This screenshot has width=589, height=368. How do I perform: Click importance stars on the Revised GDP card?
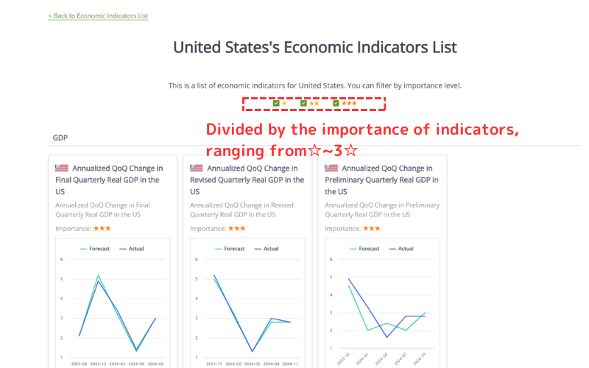[236, 228]
